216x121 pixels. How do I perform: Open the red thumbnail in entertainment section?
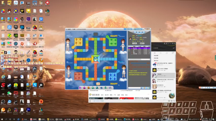pyautogui.click(x=127, y=98)
